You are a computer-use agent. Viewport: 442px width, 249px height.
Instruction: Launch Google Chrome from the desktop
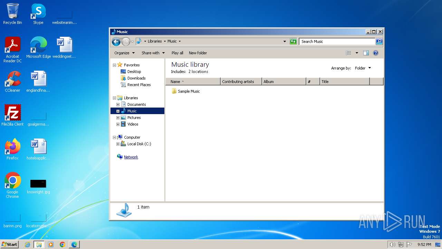coord(12,185)
